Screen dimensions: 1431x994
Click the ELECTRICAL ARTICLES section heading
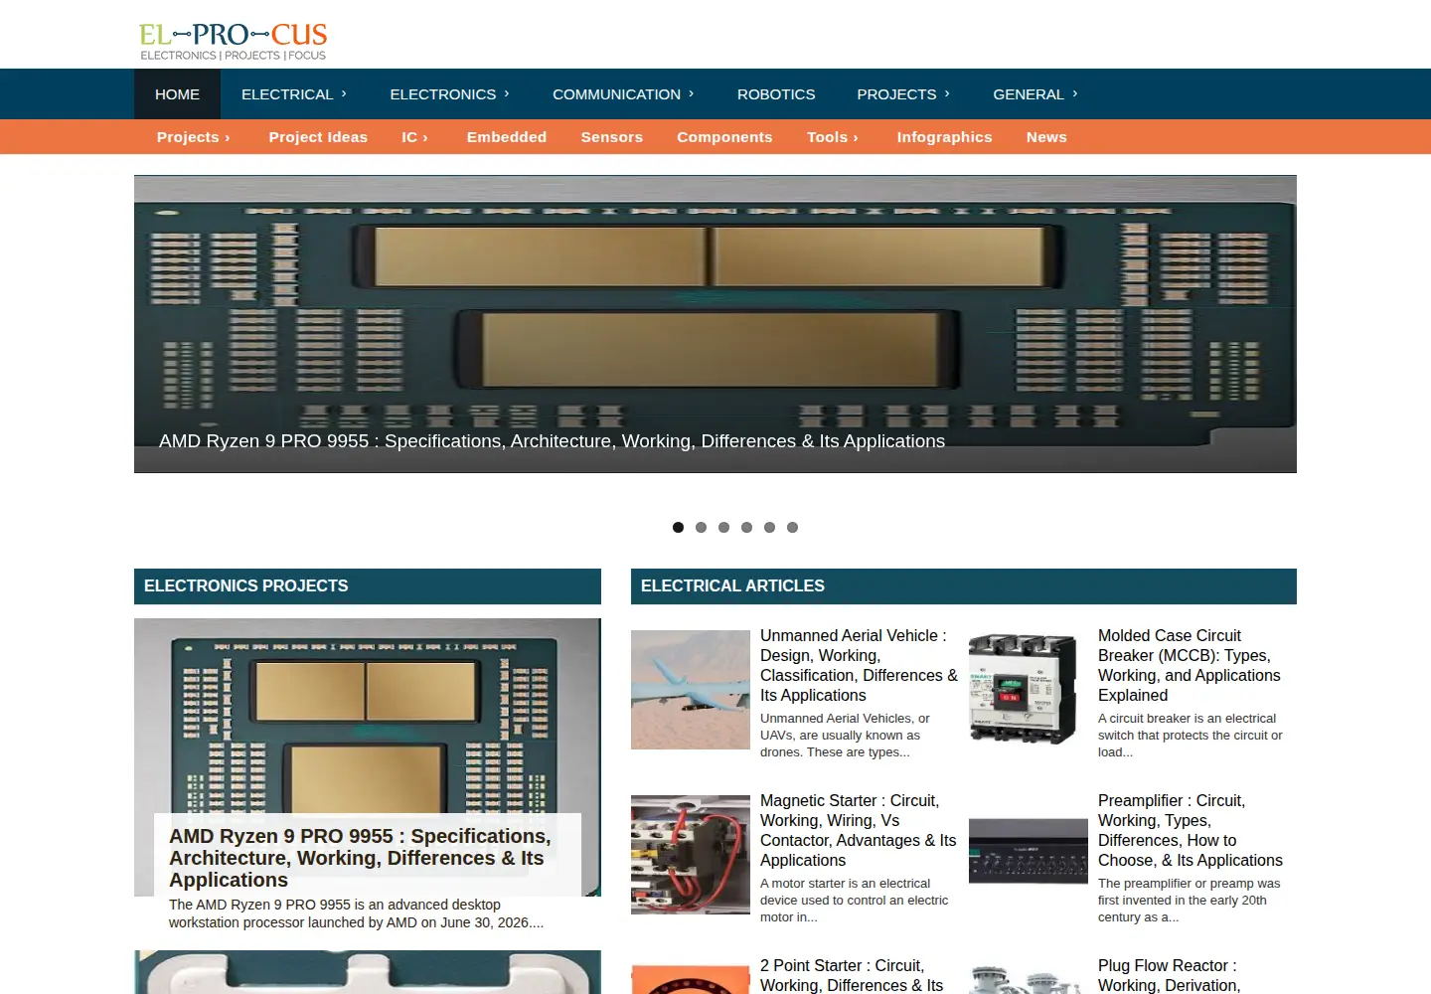[964, 586]
